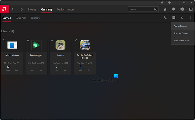Switch to list view icon
This screenshot has height=120, width=195.
pyautogui.click(x=174, y=18)
